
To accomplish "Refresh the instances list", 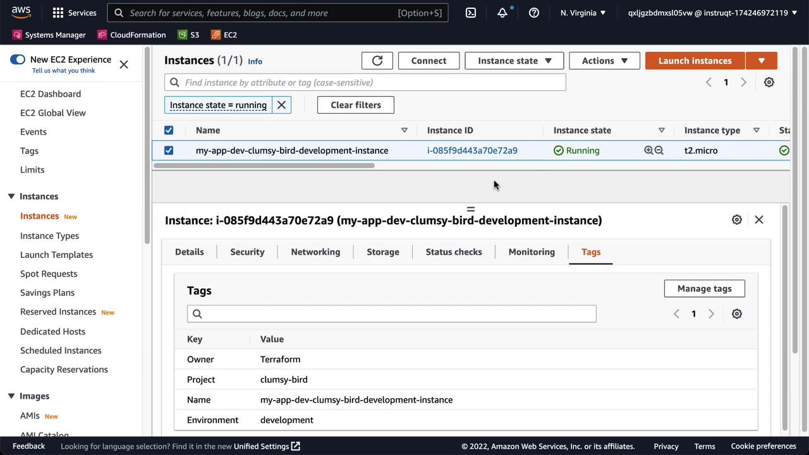I will coord(377,61).
